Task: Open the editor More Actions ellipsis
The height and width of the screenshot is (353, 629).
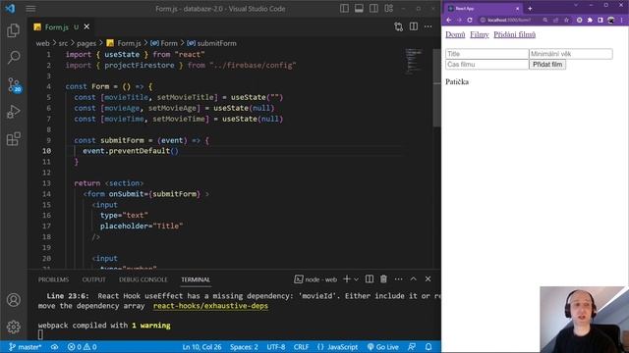Action: tap(429, 26)
